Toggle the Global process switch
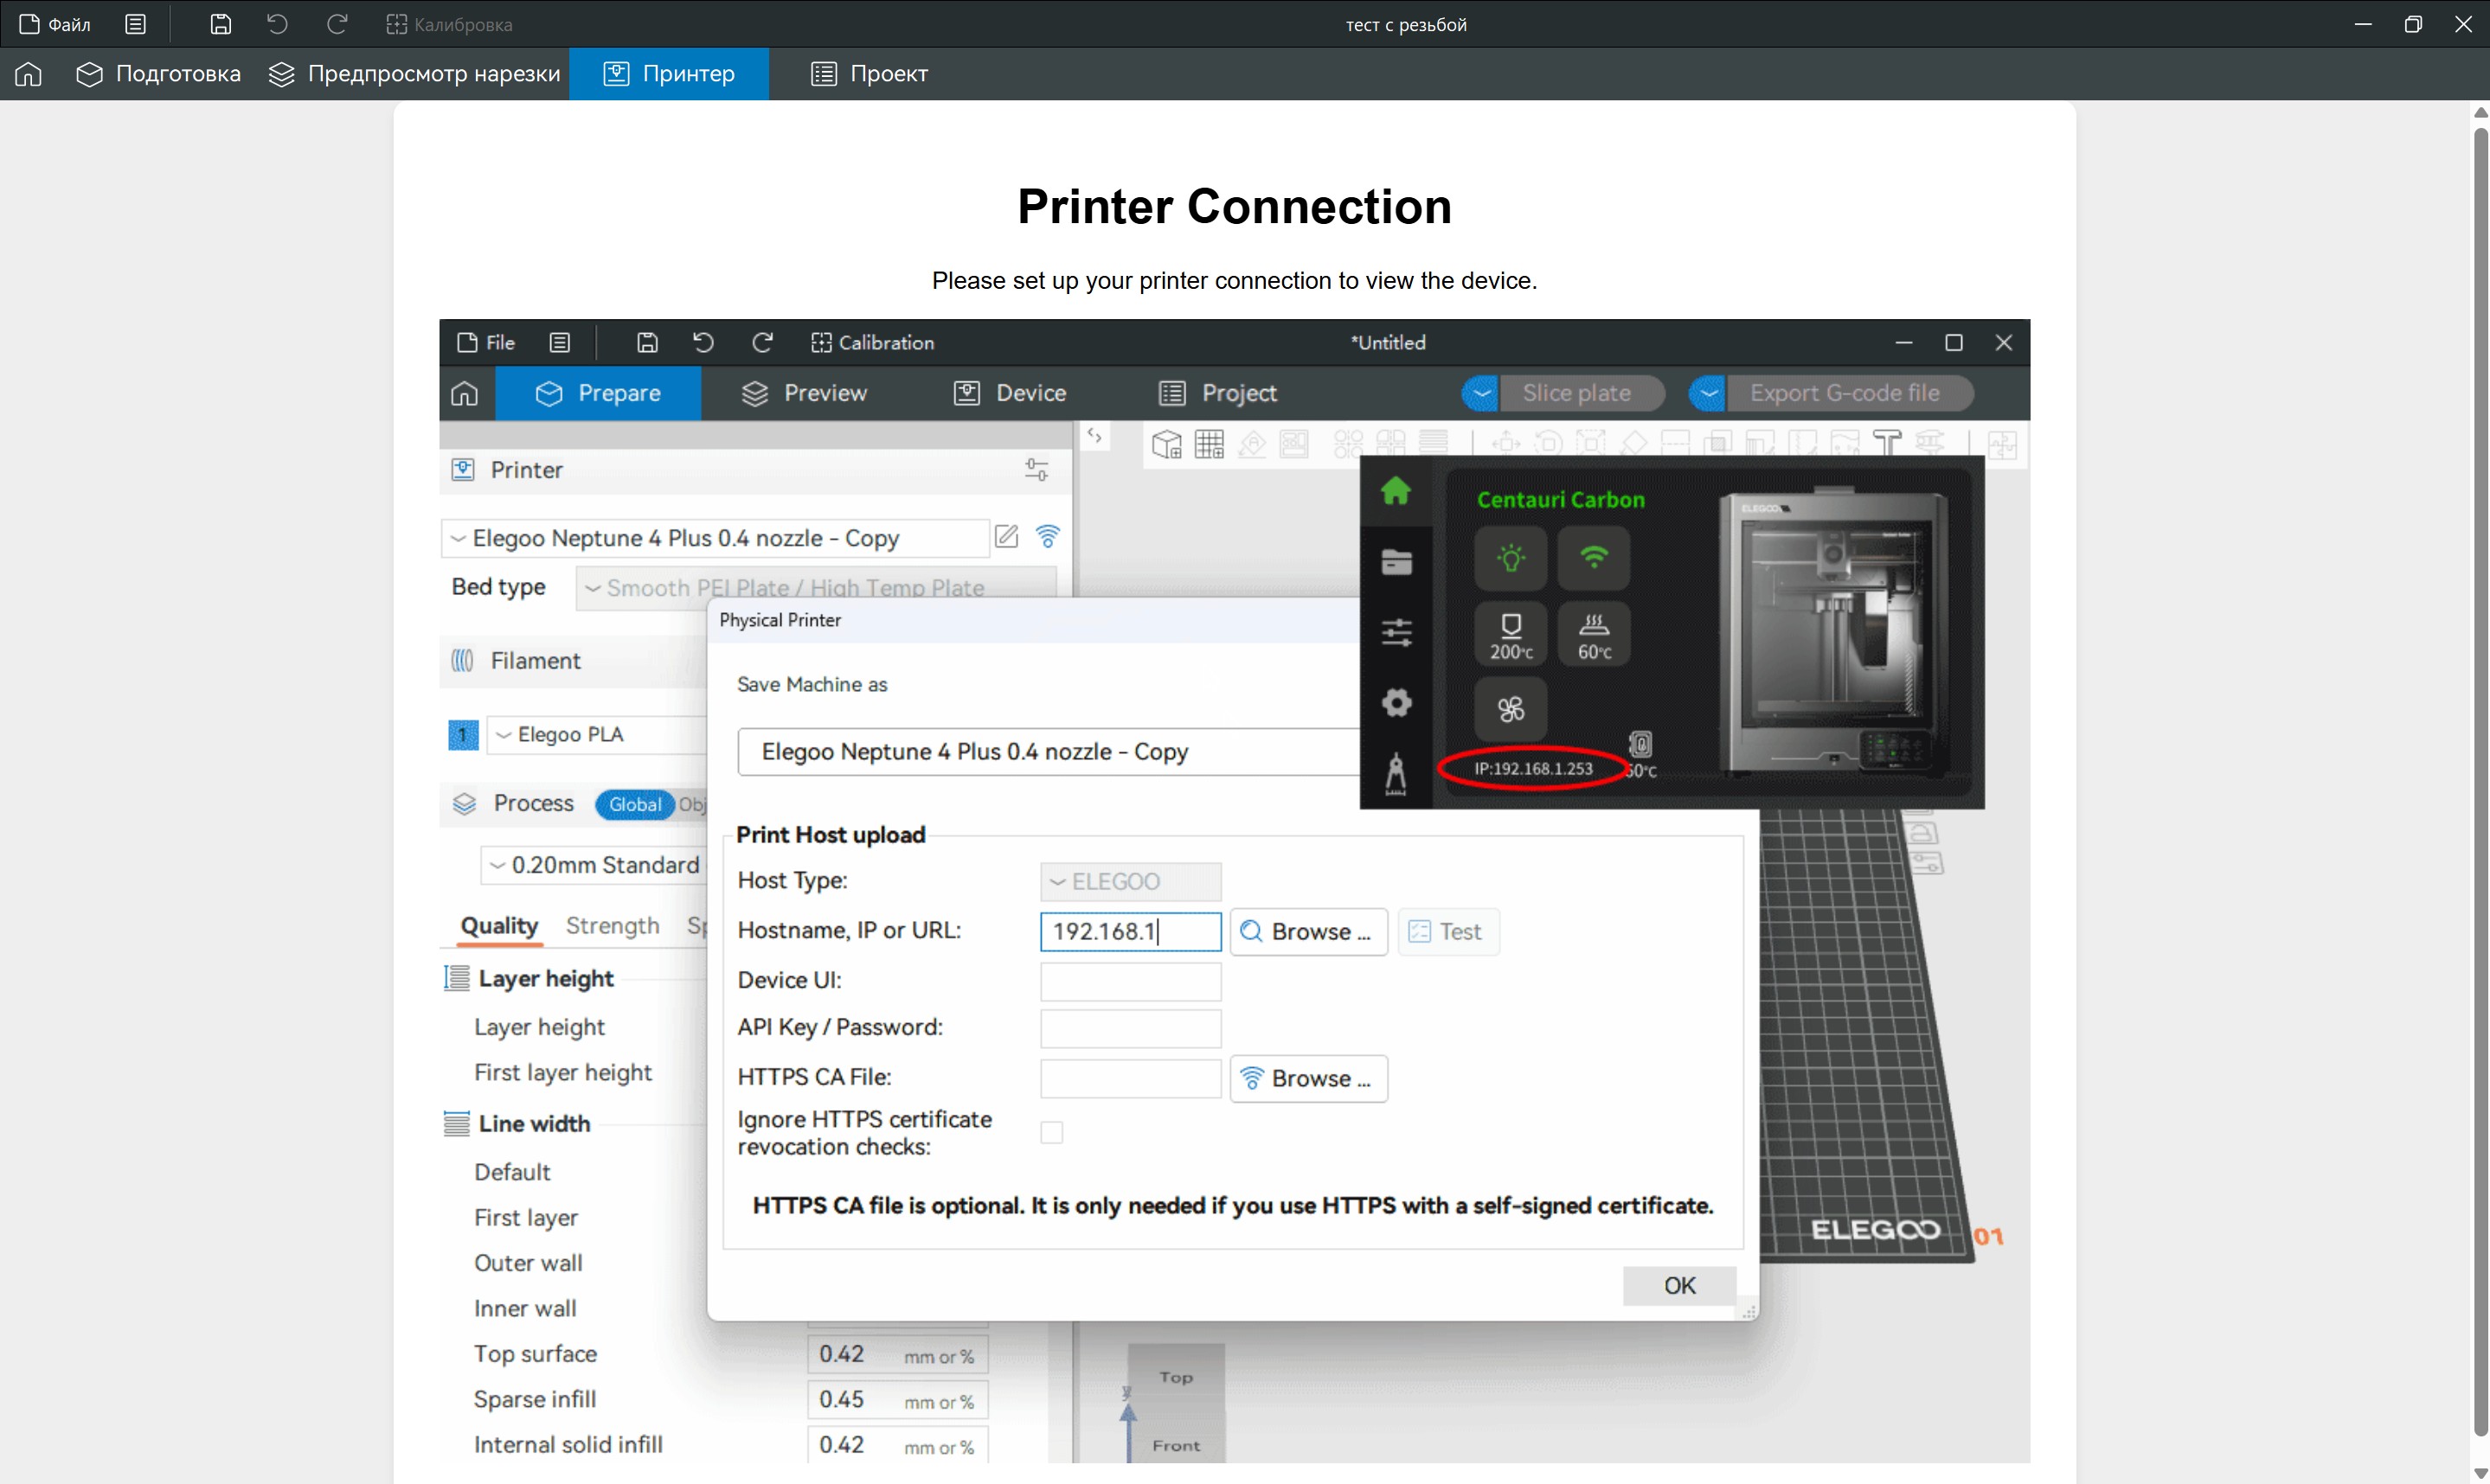Image resolution: width=2490 pixels, height=1484 pixels. pos(634,804)
